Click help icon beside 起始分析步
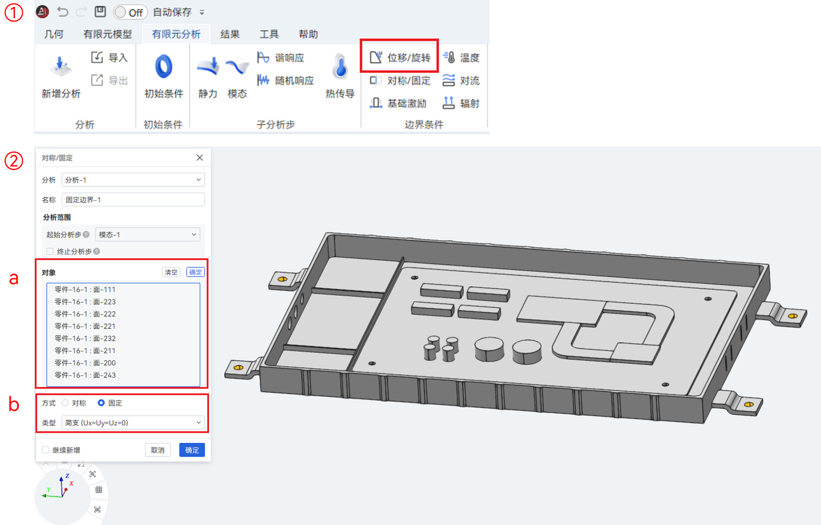Screen dimensions: 821x525 tap(86, 234)
